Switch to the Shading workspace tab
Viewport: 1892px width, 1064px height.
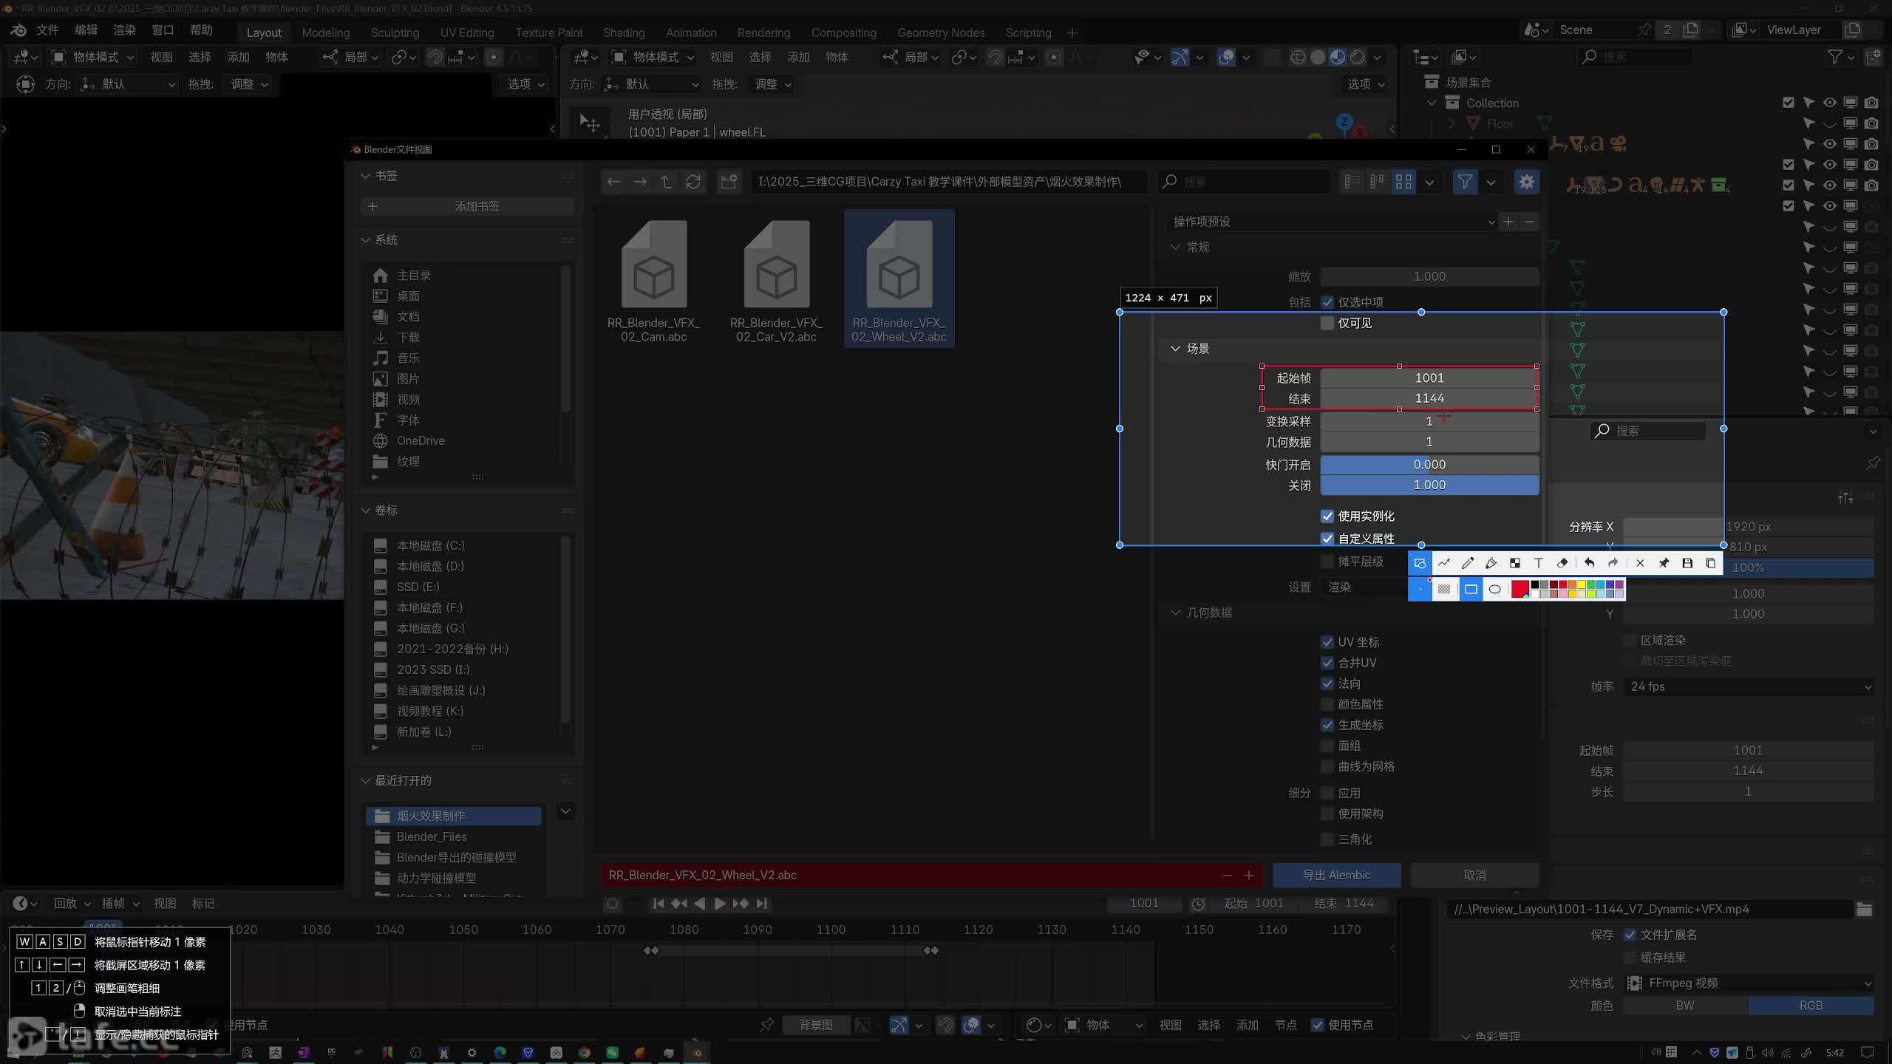tap(623, 33)
